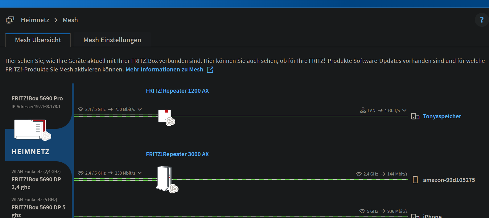Click the Wi-Fi icon beside 230 Mbit/s
Image resolution: width=489 pixels, height=218 pixels.
(81, 173)
